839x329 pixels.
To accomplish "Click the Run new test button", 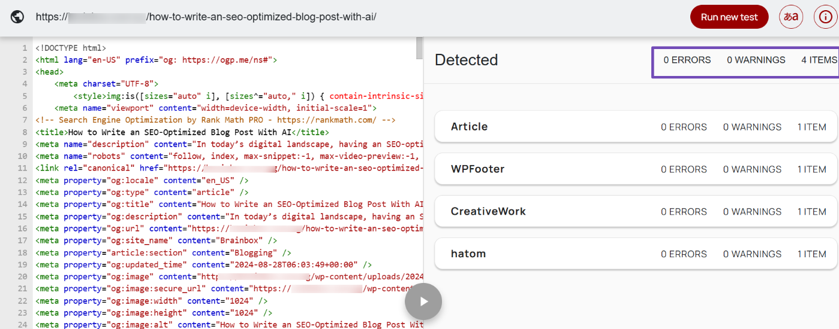I will tap(729, 17).
